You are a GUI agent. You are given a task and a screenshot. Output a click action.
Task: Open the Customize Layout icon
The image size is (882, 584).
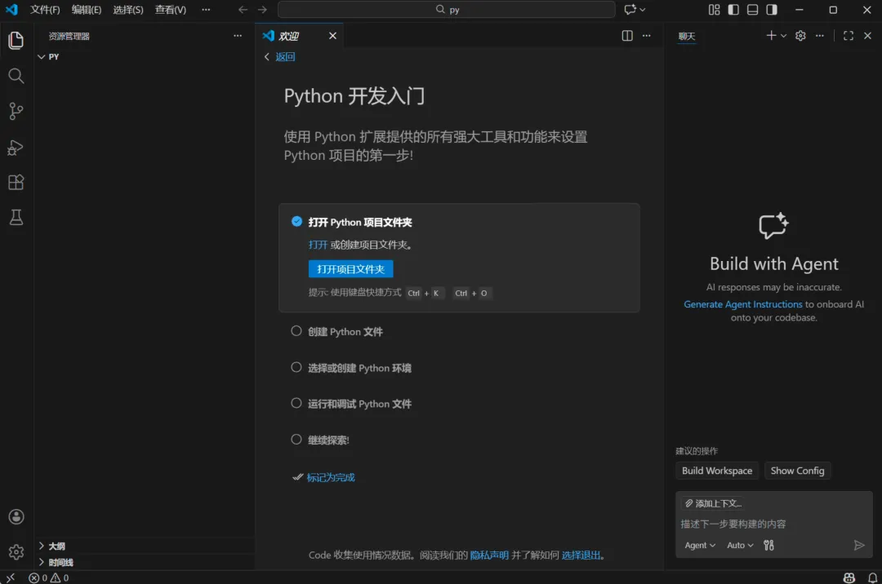click(x=714, y=10)
